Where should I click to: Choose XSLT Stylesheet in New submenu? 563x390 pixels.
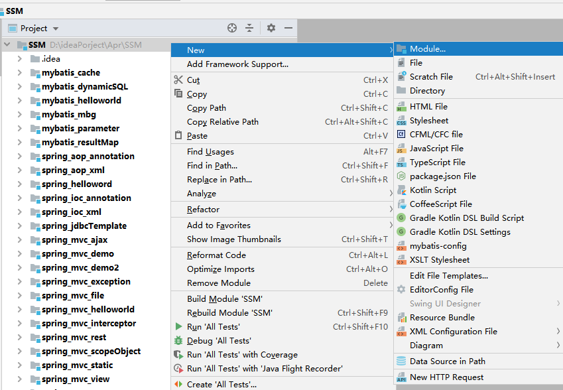click(478, 259)
